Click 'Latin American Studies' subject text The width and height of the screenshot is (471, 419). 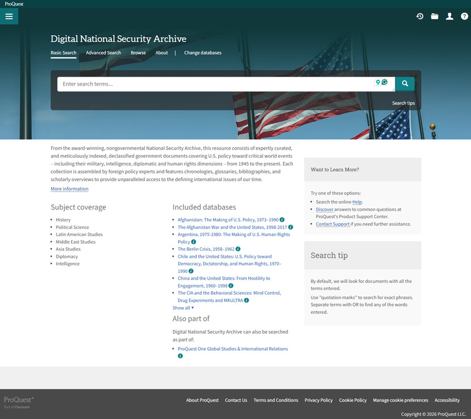pyautogui.click(x=79, y=234)
